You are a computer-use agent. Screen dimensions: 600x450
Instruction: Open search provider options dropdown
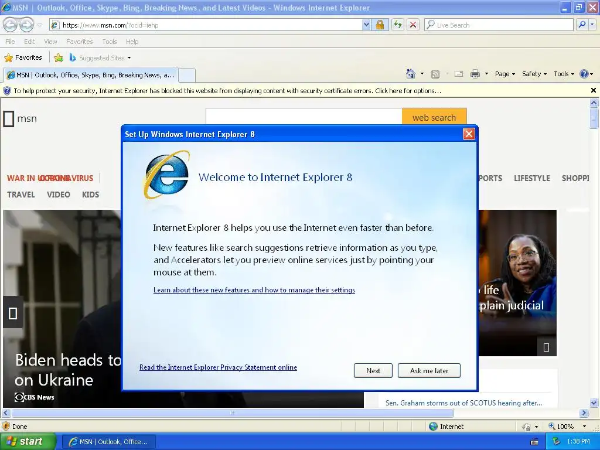[x=592, y=25]
